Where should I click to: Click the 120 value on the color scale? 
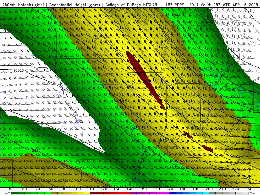[104, 189]
